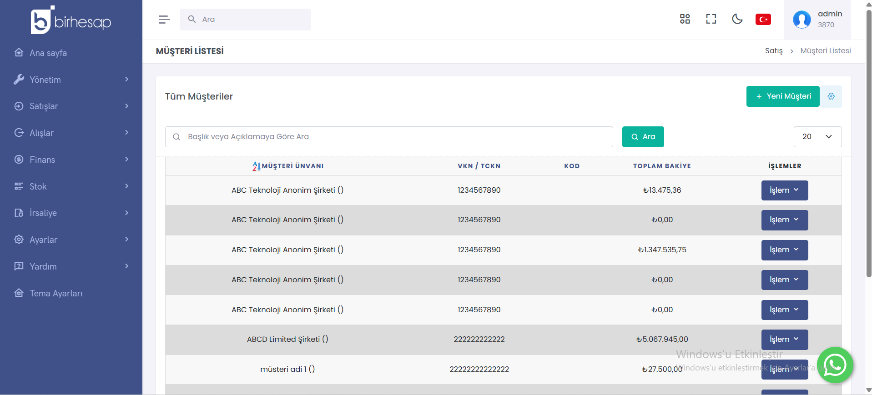This screenshot has height=395, width=872.
Task: Open İşlem dropdown for ₺13.475,36 row
Action: (x=785, y=190)
